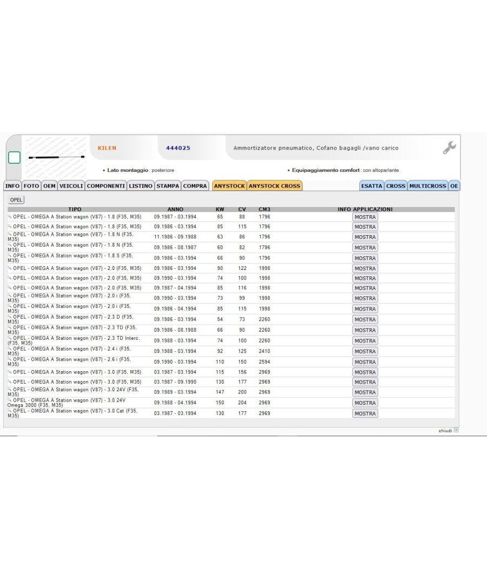Click the wrench tool icon
This screenshot has width=487, height=569.
[449, 148]
